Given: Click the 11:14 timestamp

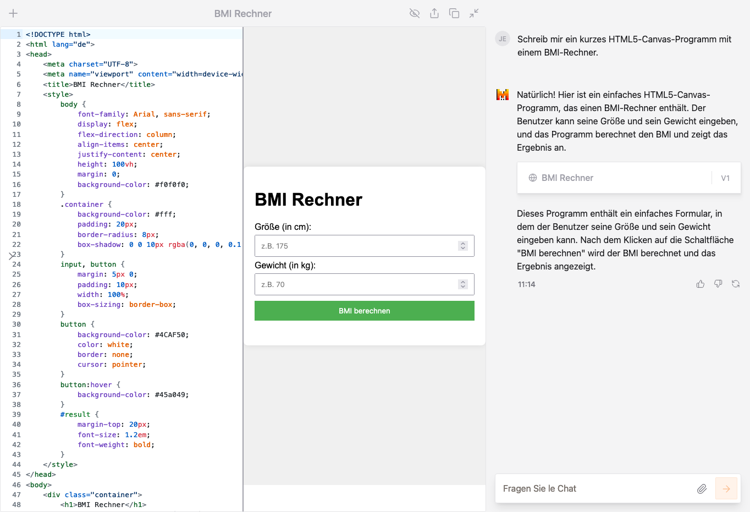Looking at the screenshot, I should tap(526, 284).
